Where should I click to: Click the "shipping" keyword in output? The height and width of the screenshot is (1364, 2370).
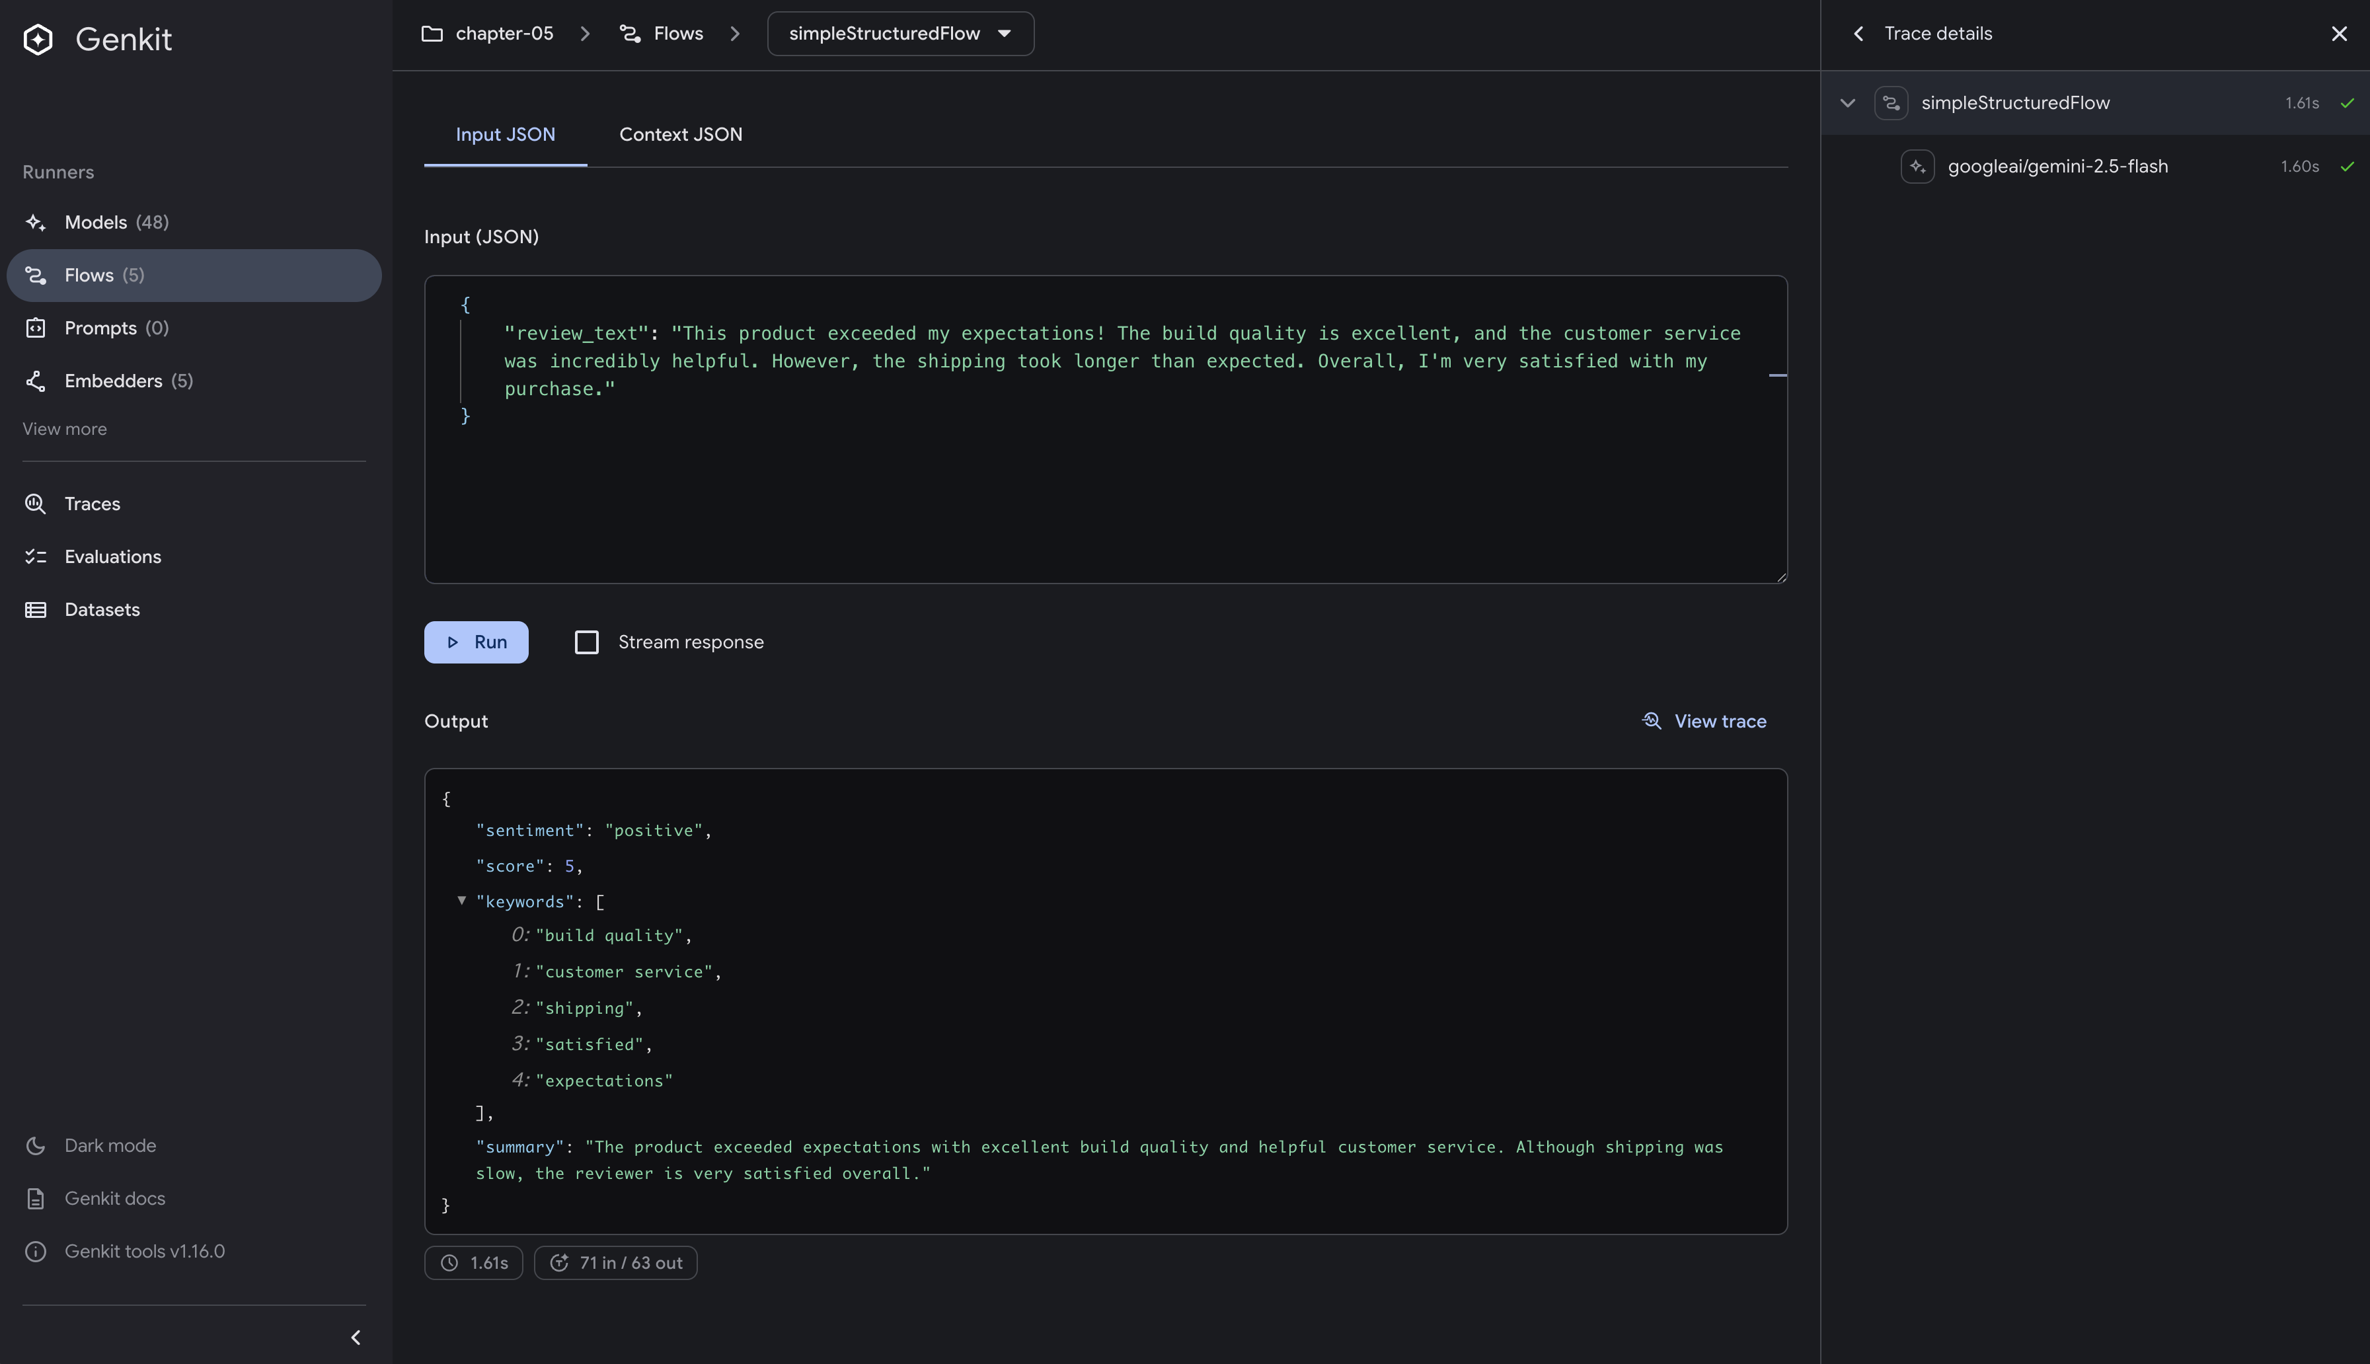pos(584,1009)
